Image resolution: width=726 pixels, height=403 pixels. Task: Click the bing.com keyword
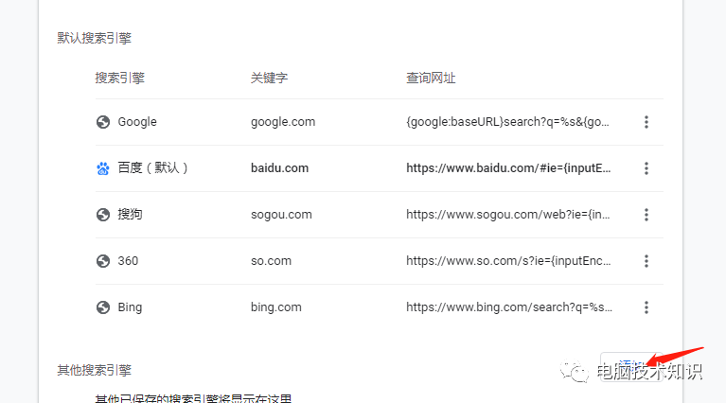(x=276, y=307)
